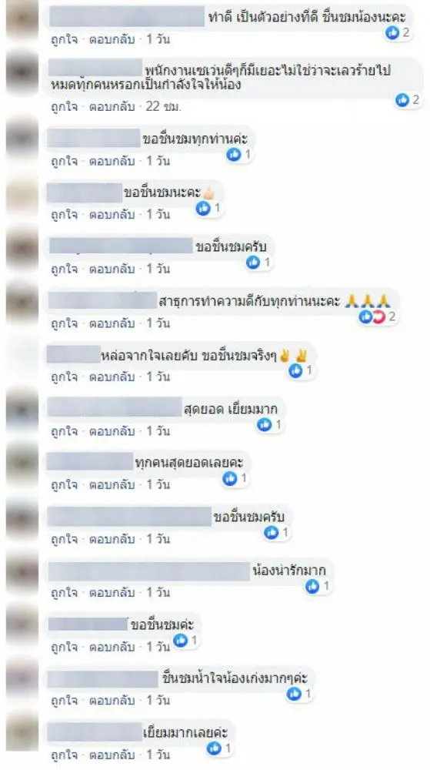Image resolution: width=430 pixels, height=770 pixels.
Task: Click ตอบกลับ under 'สุดยอด เยี่ยมมาก' comment
Action: point(112,431)
